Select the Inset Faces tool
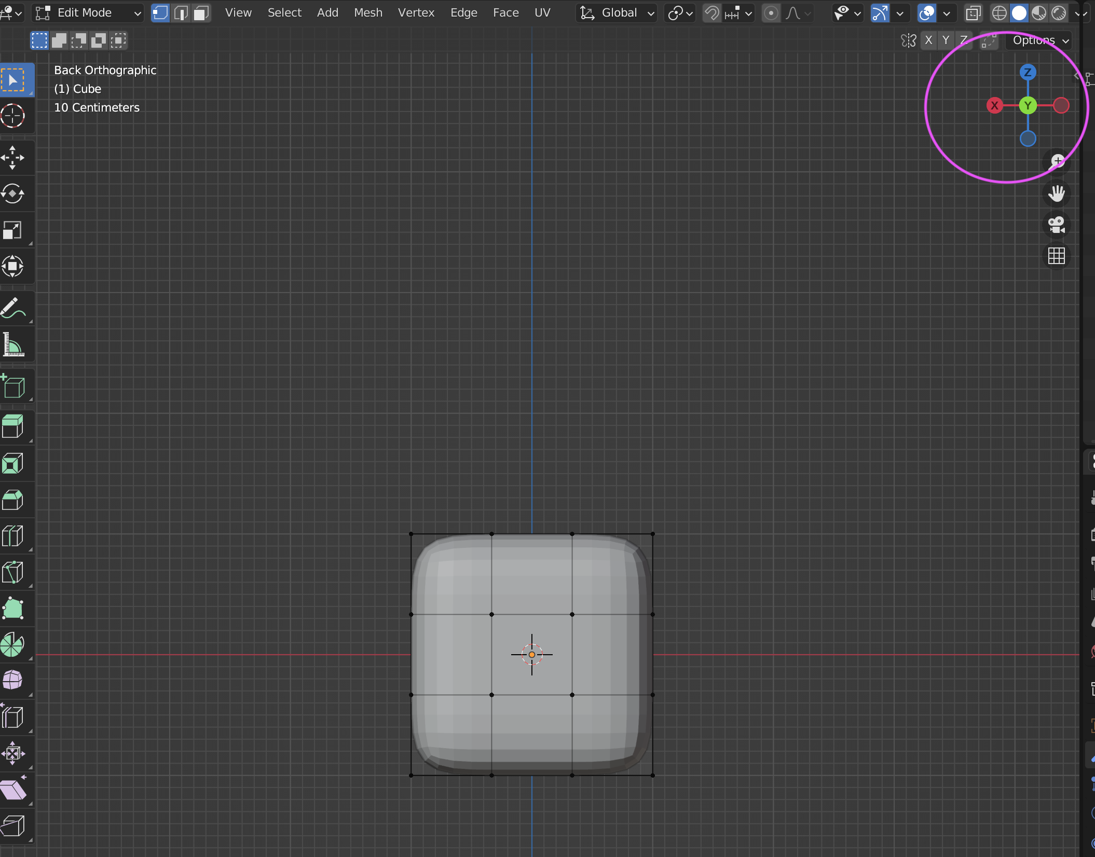 pyautogui.click(x=13, y=464)
